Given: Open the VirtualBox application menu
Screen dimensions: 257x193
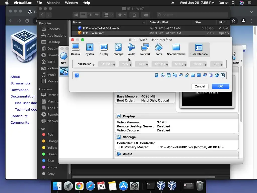Looking at the screenshot, I should pyautogui.click(x=23, y=3).
